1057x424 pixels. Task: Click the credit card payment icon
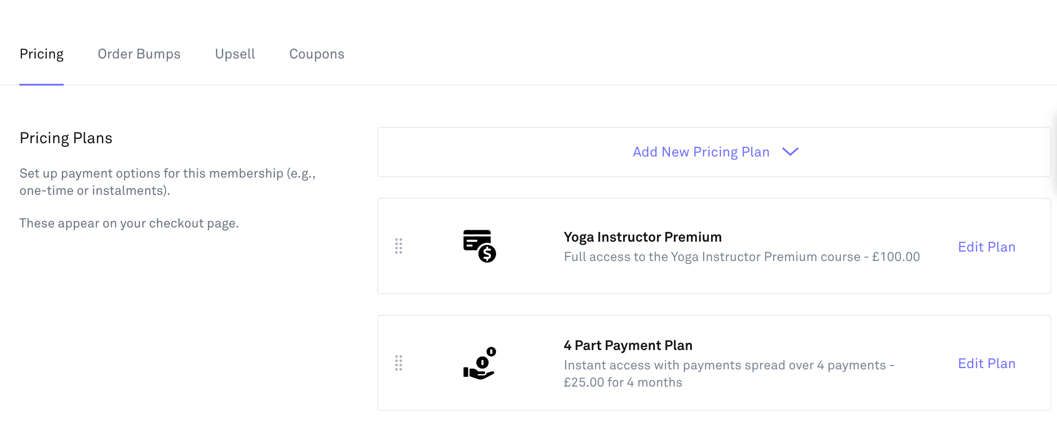[x=479, y=246]
